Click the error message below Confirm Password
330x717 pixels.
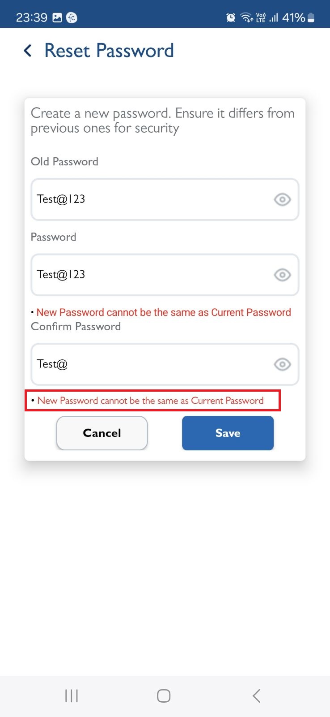click(150, 401)
